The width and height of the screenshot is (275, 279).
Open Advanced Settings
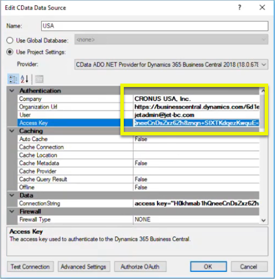(x=84, y=267)
